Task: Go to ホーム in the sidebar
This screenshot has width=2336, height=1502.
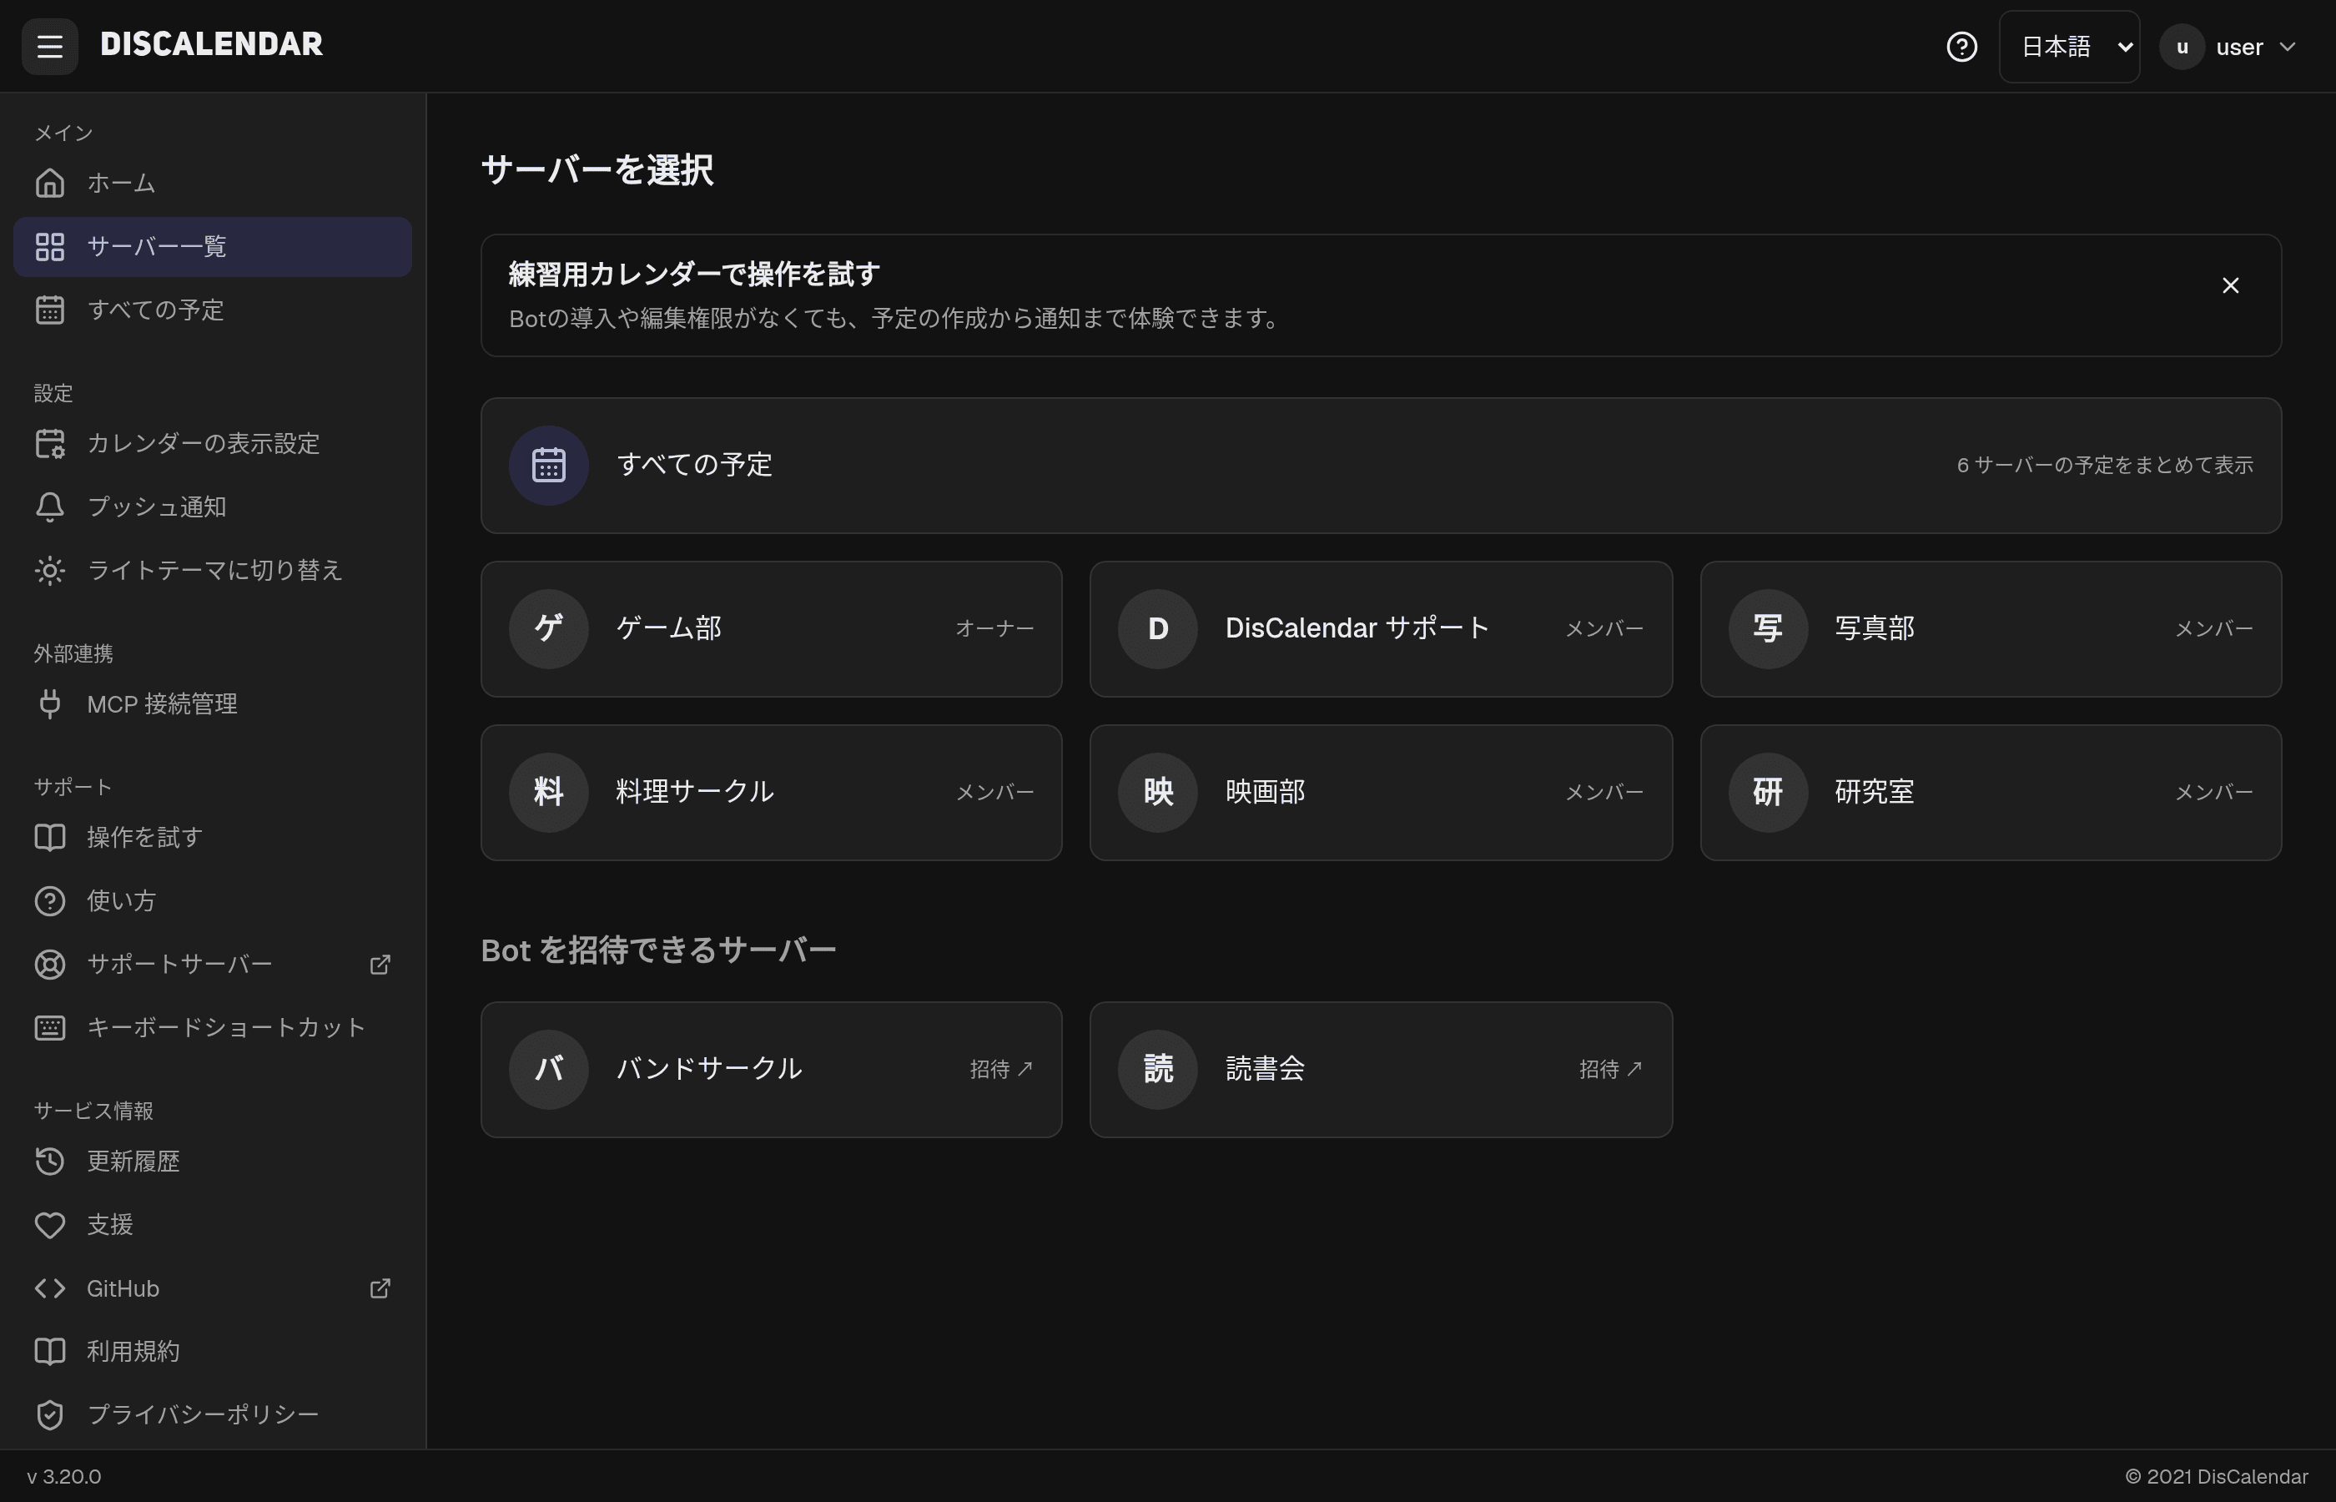Action: 213,184
